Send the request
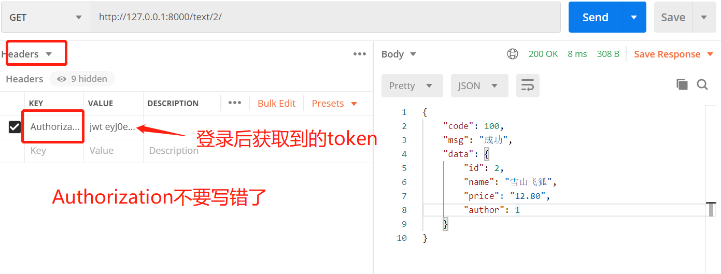 click(596, 17)
